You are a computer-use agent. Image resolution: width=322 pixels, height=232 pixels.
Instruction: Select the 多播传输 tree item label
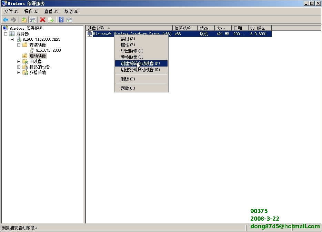tap(38, 72)
